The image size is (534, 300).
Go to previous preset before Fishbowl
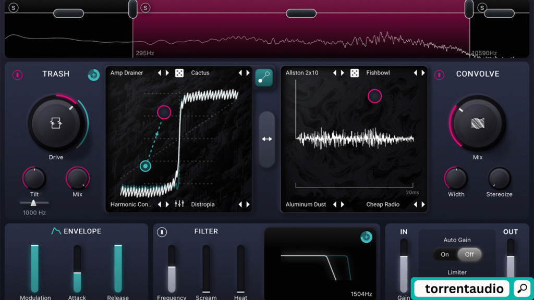[x=416, y=73]
